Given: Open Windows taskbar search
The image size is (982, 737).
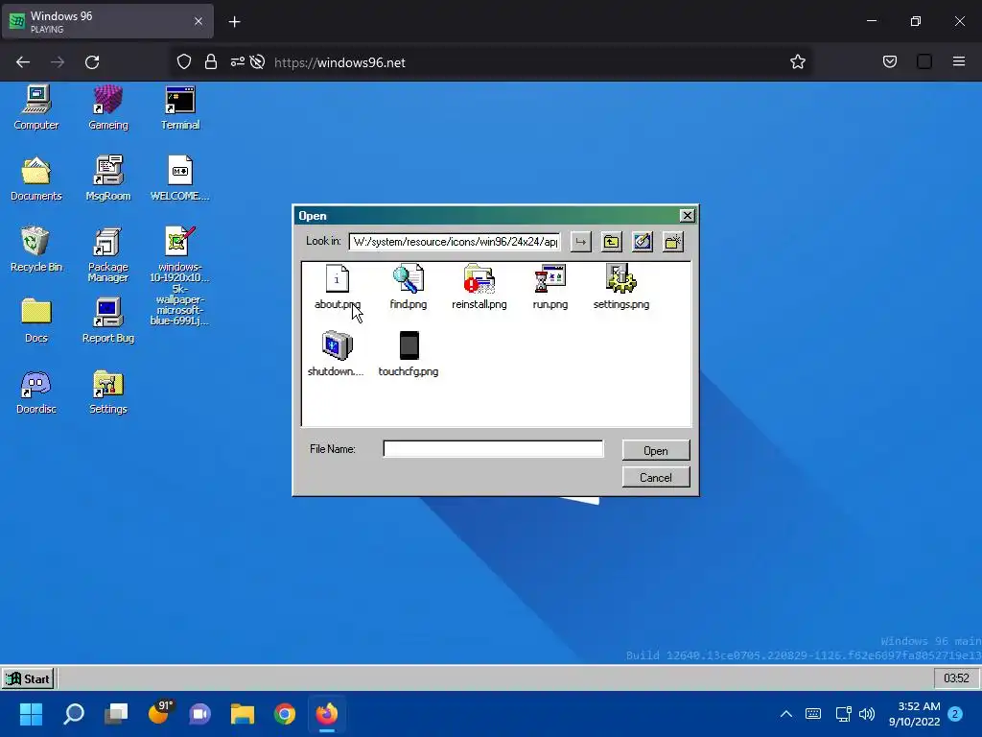Looking at the screenshot, I should (x=74, y=714).
